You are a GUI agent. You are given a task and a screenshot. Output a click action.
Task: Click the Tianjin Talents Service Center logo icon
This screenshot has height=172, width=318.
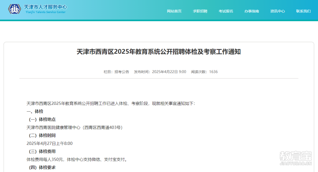tap(14, 9)
